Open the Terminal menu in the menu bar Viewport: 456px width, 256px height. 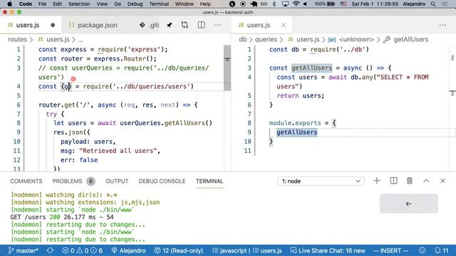159,4
